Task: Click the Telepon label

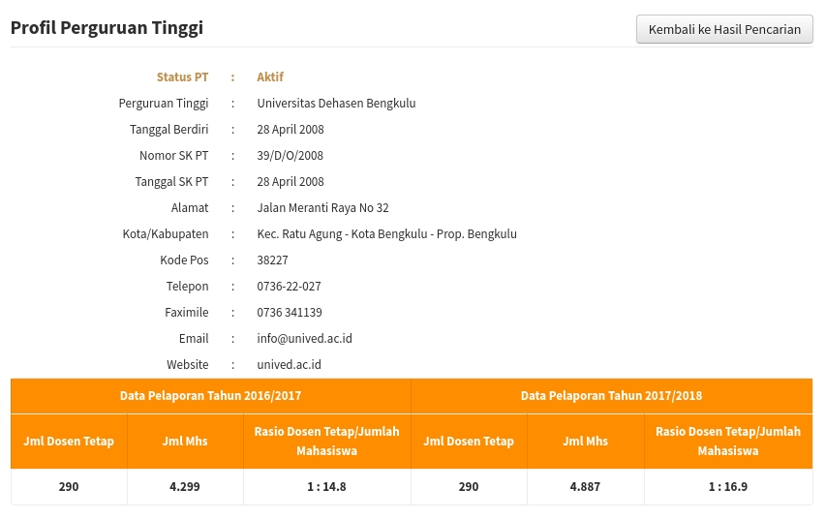Action: [x=188, y=287]
